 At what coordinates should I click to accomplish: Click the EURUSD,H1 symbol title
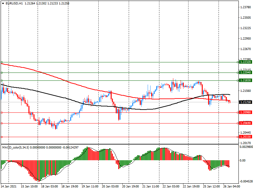tap(14, 3)
